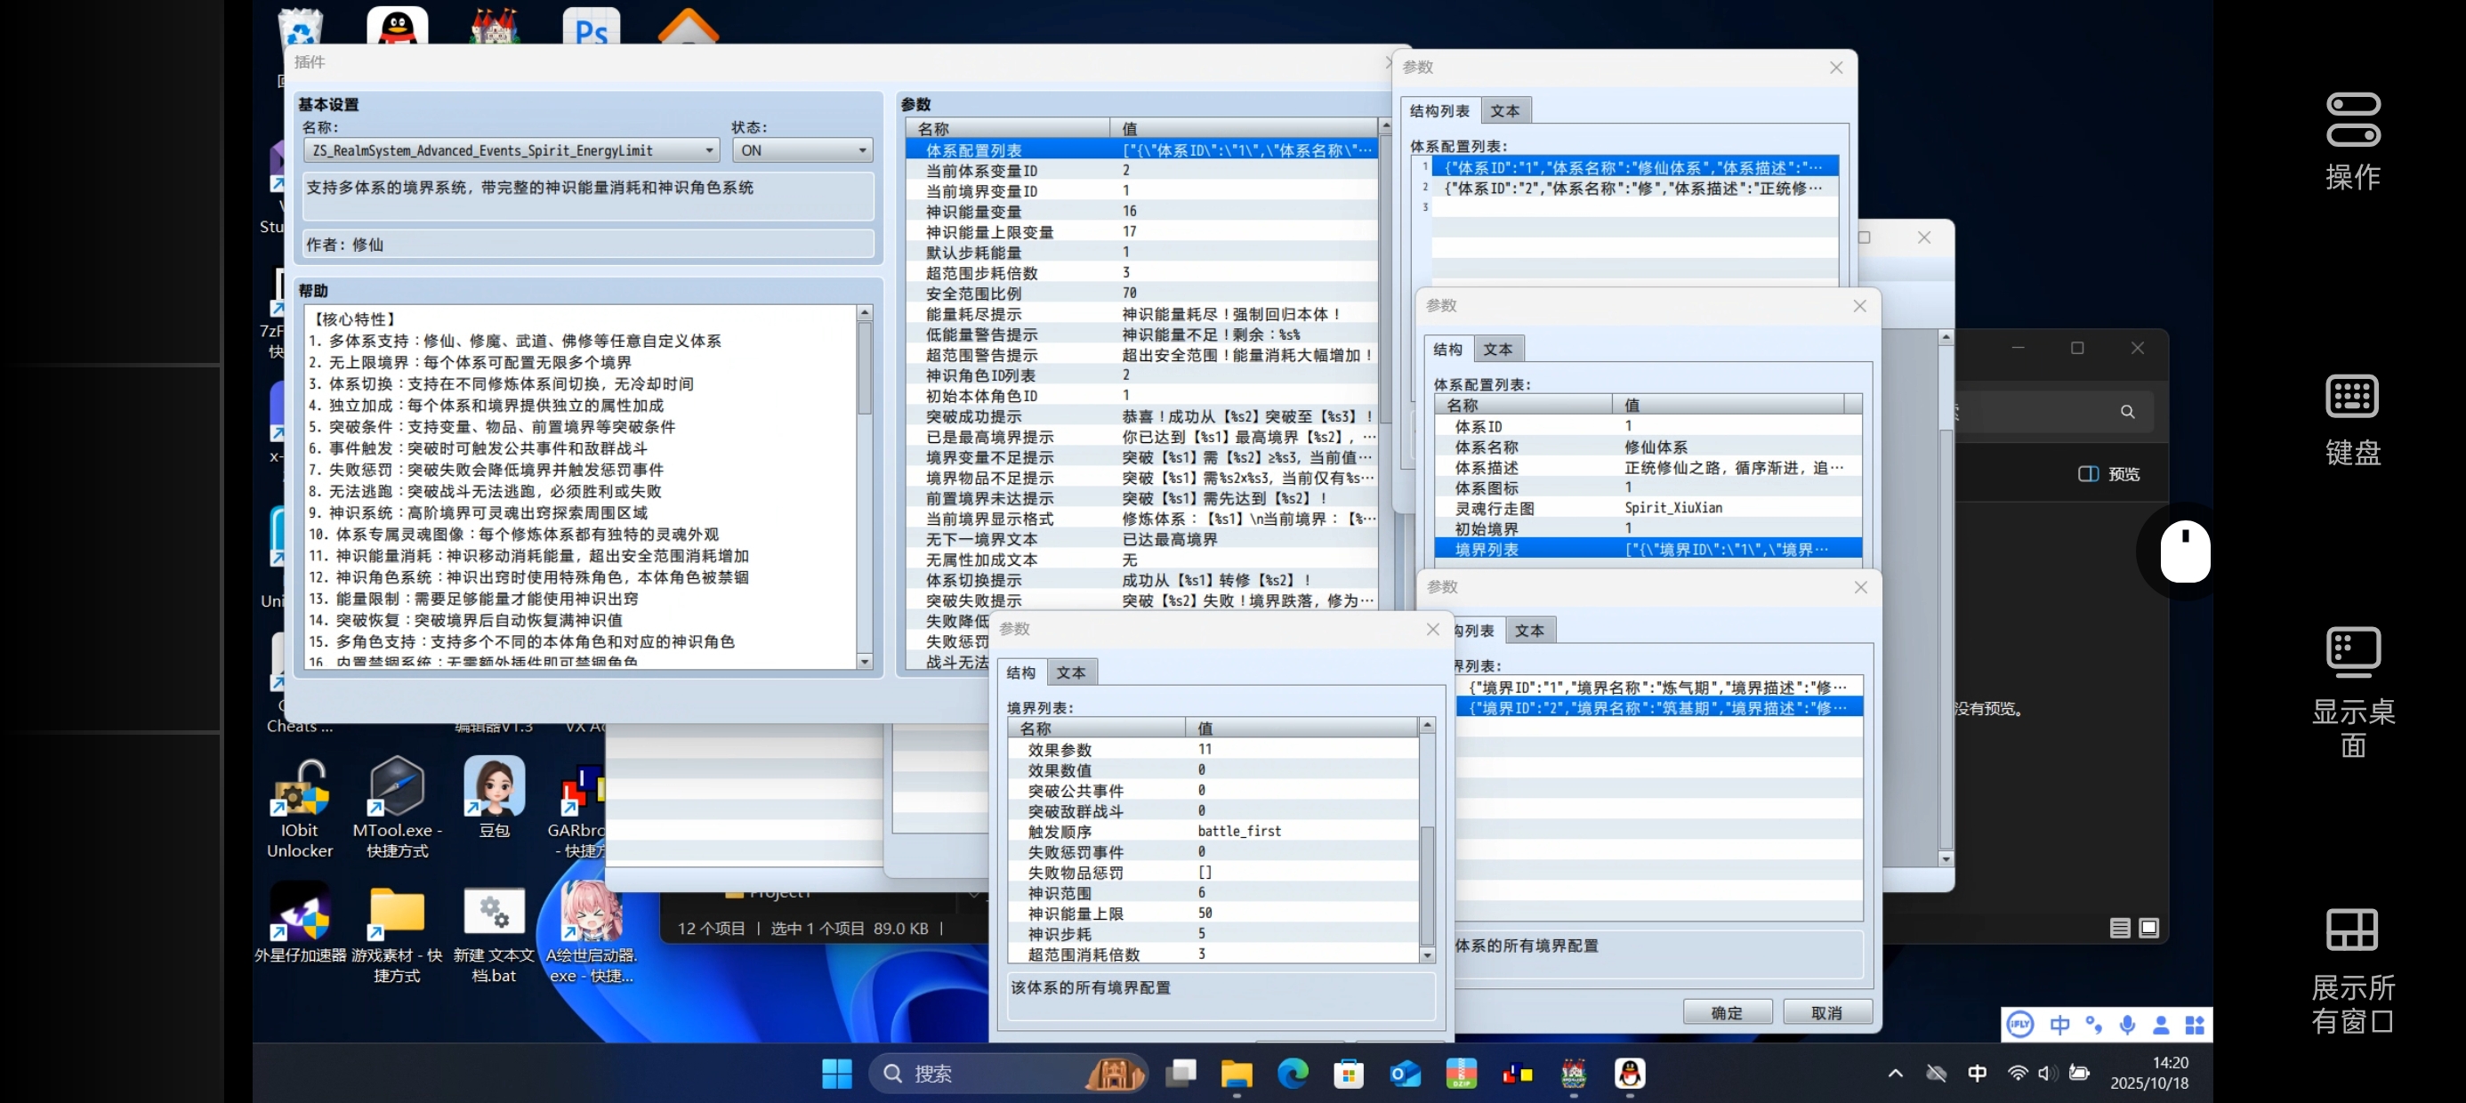Open File Explorer from the taskbar
This screenshot has height=1103, width=2466.
[x=1236, y=1074]
